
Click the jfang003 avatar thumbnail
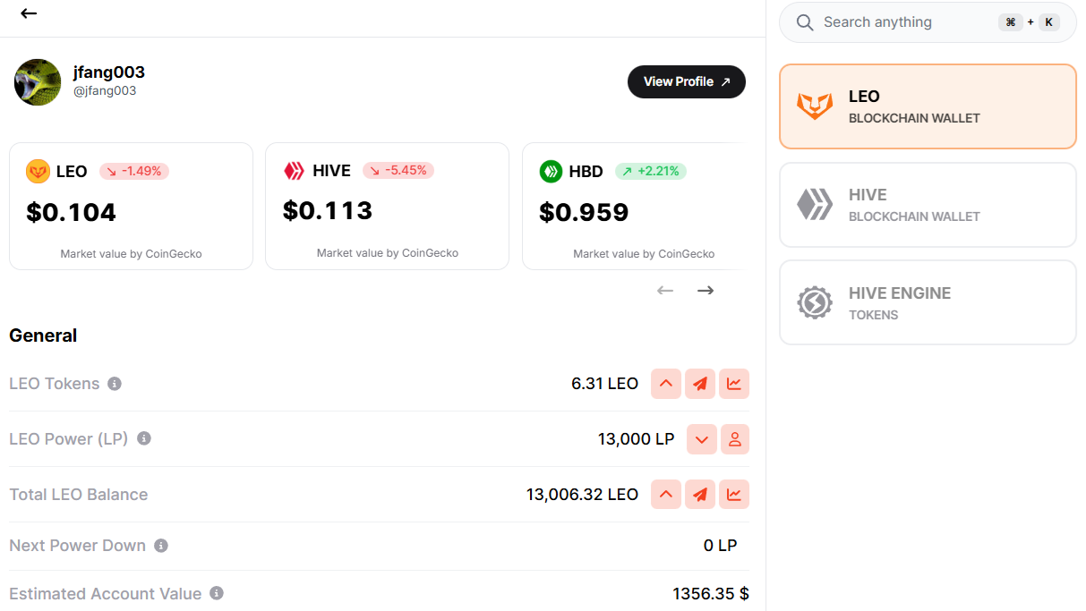[x=37, y=81]
